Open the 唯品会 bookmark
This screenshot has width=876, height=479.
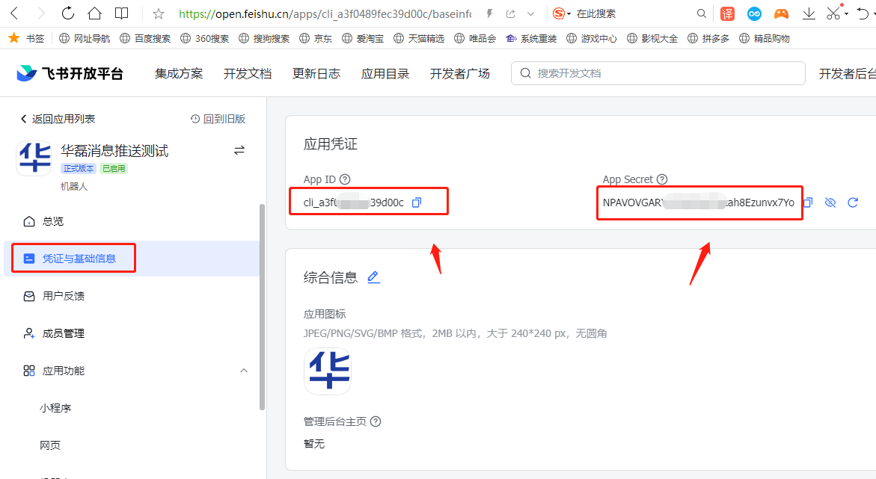(476, 39)
